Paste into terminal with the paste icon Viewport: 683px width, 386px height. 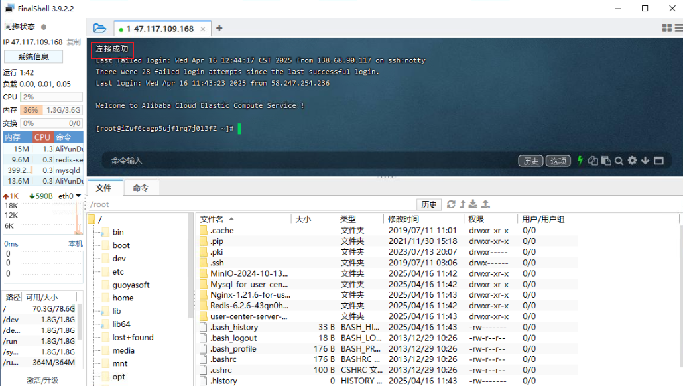click(606, 161)
